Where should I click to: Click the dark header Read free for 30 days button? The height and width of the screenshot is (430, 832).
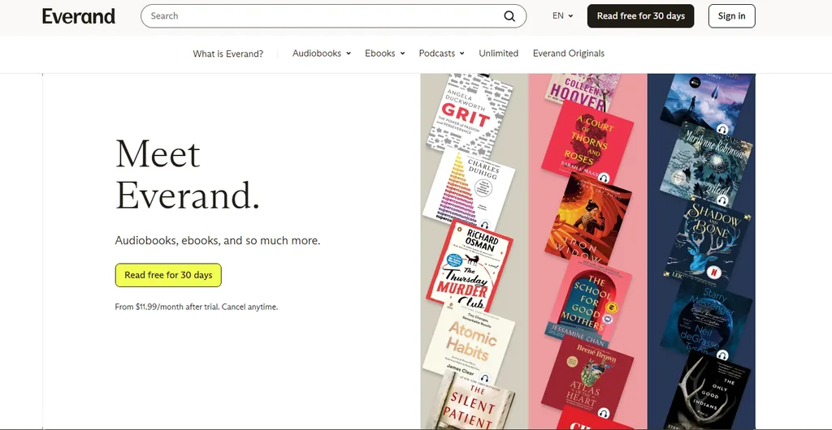[x=640, y=16]
